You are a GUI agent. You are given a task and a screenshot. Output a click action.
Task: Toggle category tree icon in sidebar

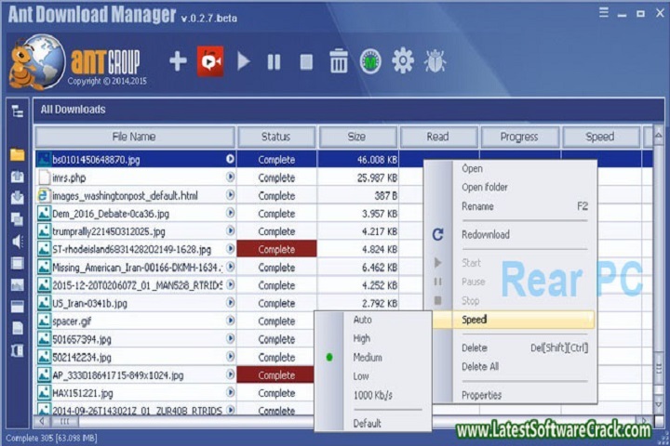point(18,111)
